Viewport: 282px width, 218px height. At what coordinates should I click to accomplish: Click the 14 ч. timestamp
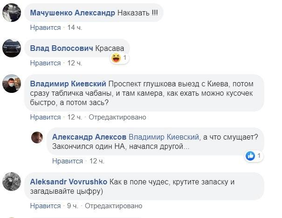pos(75,28)
